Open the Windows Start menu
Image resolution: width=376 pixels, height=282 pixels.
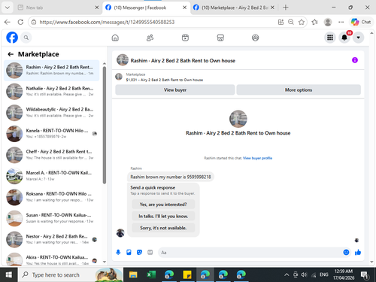[x=8, y=274]
